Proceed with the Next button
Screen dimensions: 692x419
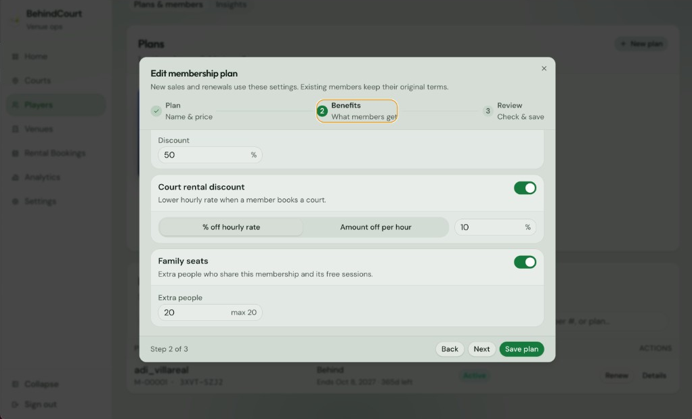click(x=481, y=349)
